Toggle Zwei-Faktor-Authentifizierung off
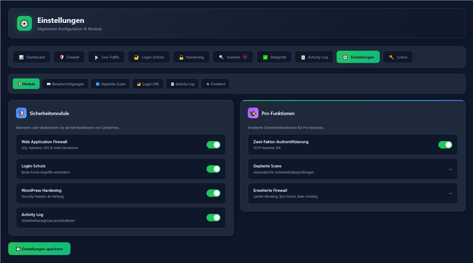The height and width of the screenshot is (263, 473). coord(445,145)
